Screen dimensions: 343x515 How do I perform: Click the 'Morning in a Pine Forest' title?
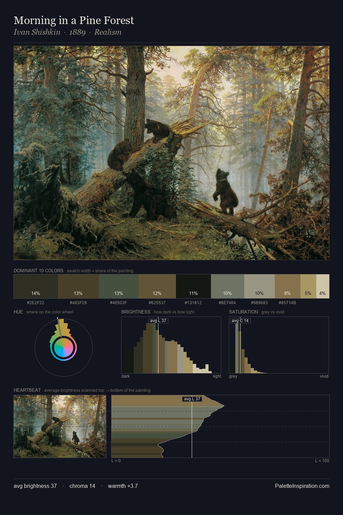(74, 20)
